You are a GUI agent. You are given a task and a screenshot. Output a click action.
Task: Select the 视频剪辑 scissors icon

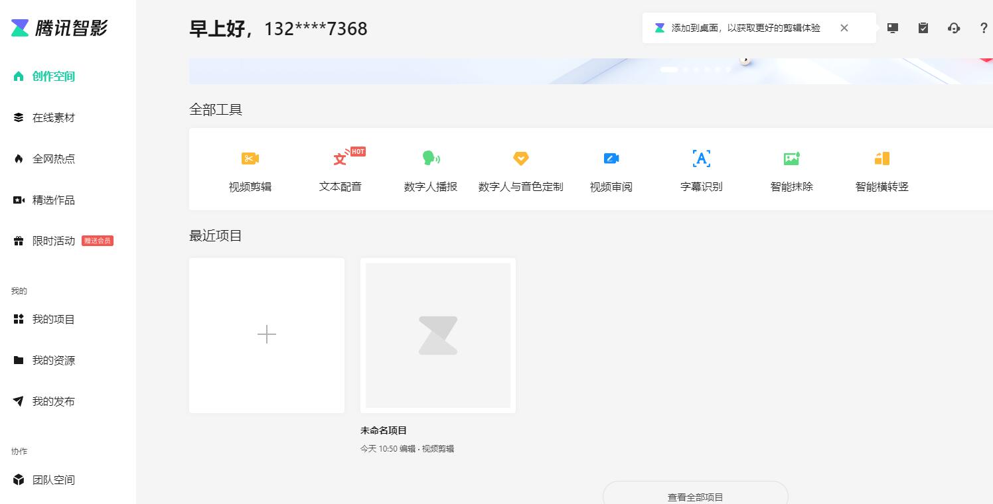click(250, 158)
